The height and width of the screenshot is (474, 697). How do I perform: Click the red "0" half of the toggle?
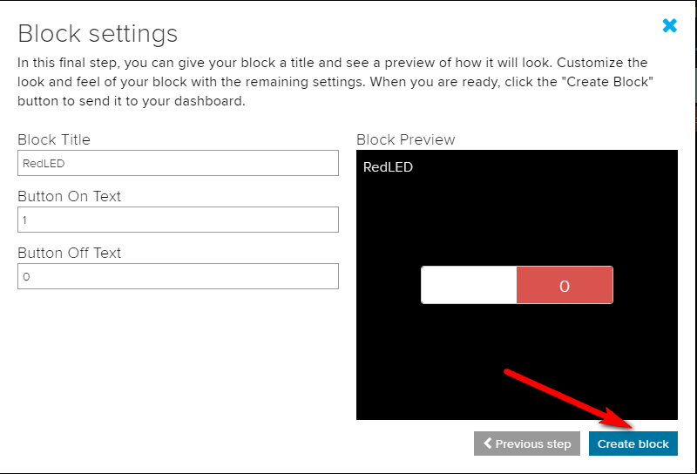565,285
